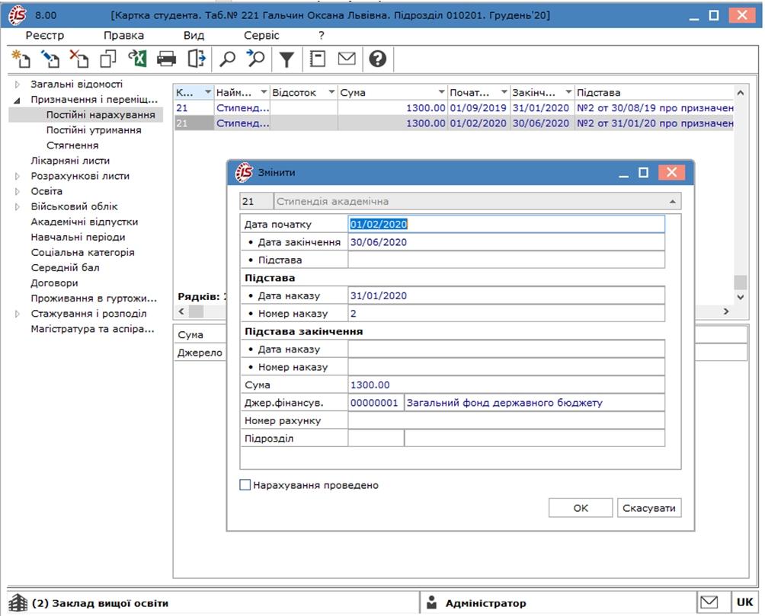Click the Номер наказу field containing 2
This screenshot has height=616, width=765.
[x=507, y=314]
